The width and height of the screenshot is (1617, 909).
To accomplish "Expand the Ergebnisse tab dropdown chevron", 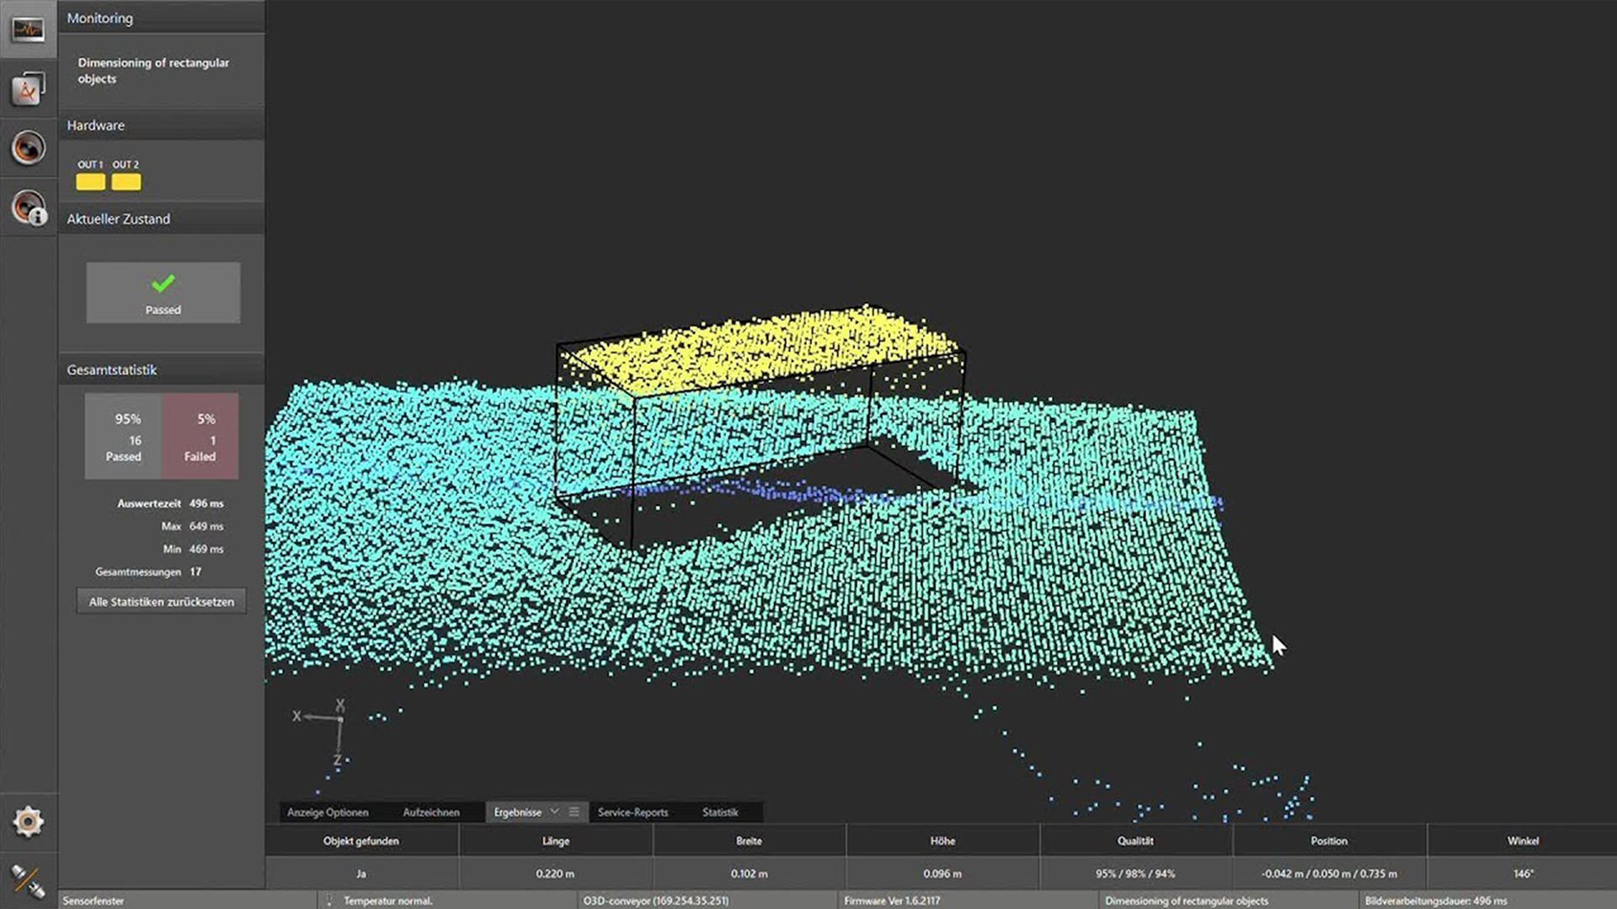I will (x=554, y=811).
